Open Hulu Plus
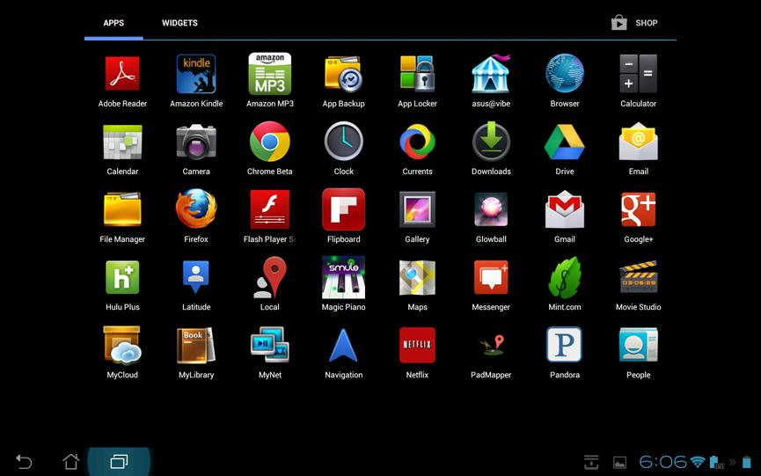The image size is (761, 476). 122,277
